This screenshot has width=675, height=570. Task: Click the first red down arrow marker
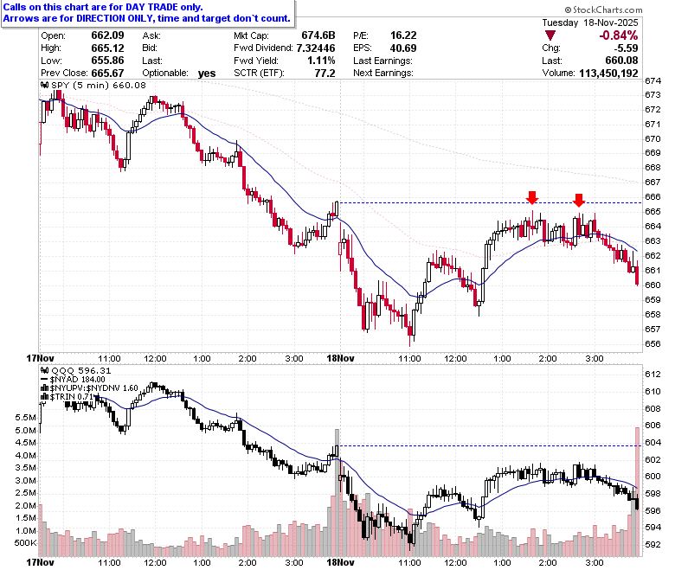532,198
